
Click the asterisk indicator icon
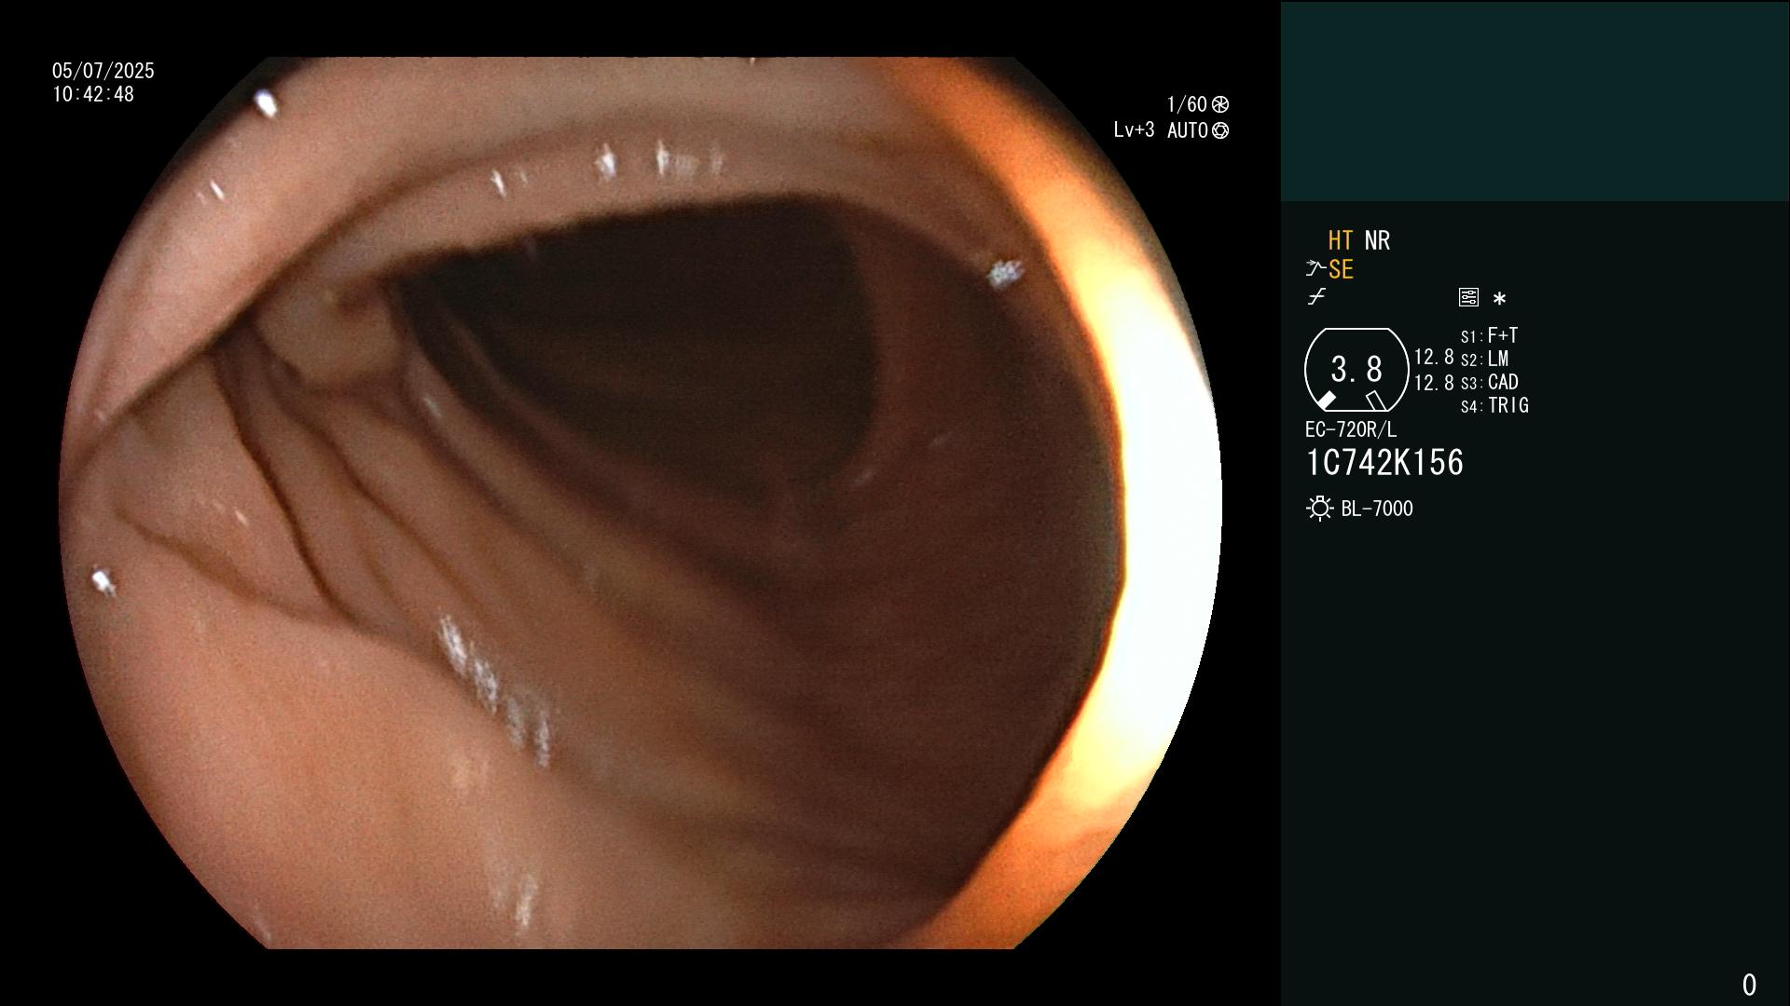click(1499, 298)
